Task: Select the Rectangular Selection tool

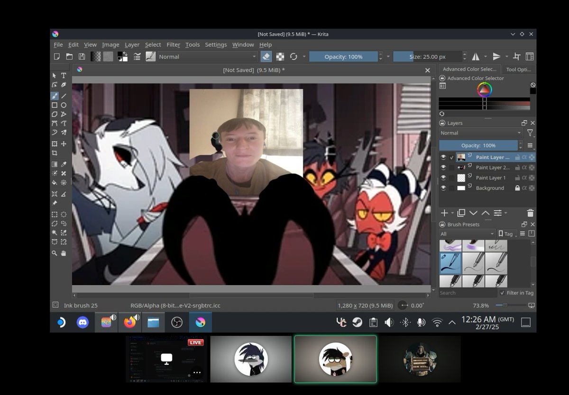Action: coord(55,215)
